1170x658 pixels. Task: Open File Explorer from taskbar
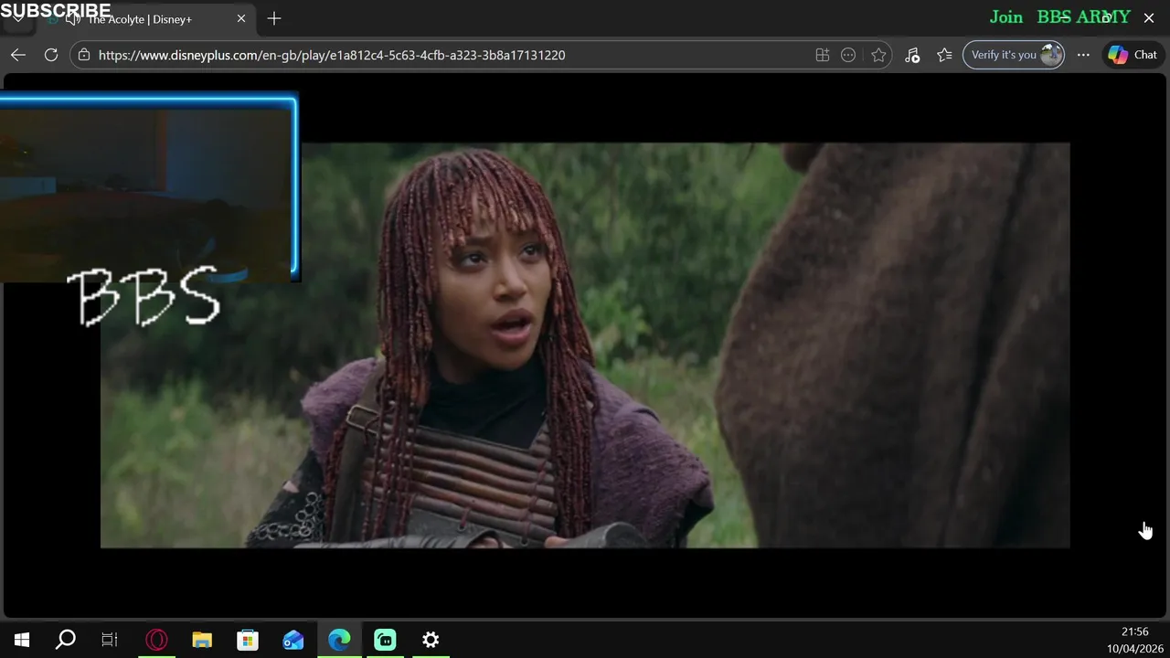[202, 640]
